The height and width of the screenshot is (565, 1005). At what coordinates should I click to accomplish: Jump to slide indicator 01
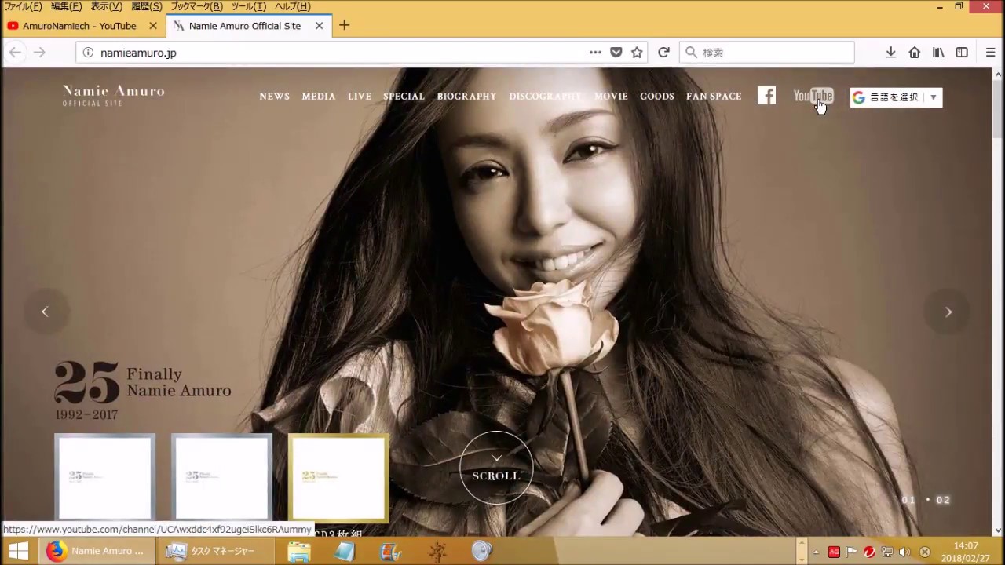pos(908,500)
